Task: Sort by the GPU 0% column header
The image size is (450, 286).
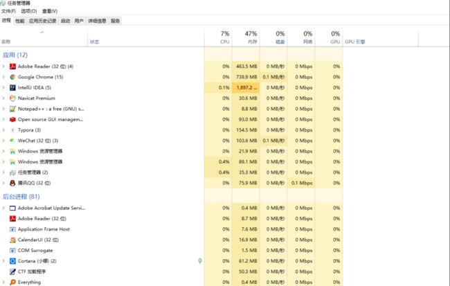Action: coord(329,38)
